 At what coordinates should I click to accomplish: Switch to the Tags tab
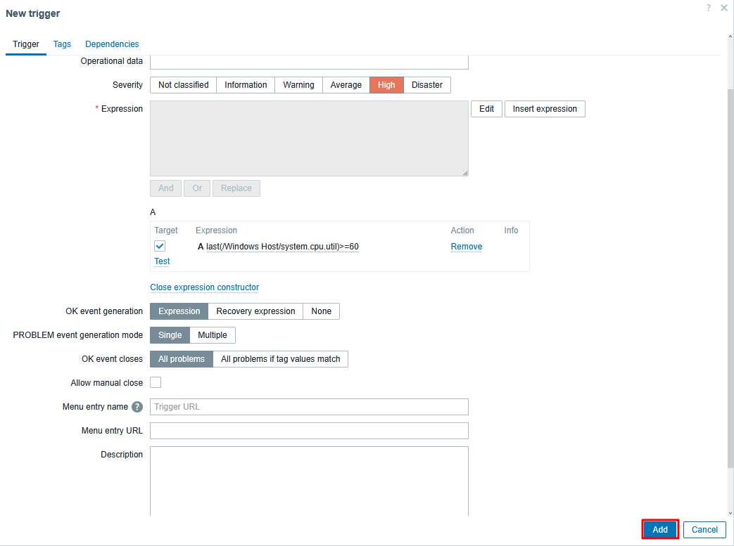coord(62,44)
